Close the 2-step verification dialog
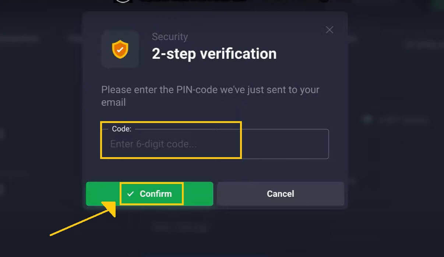 click(x=330, y=30)
